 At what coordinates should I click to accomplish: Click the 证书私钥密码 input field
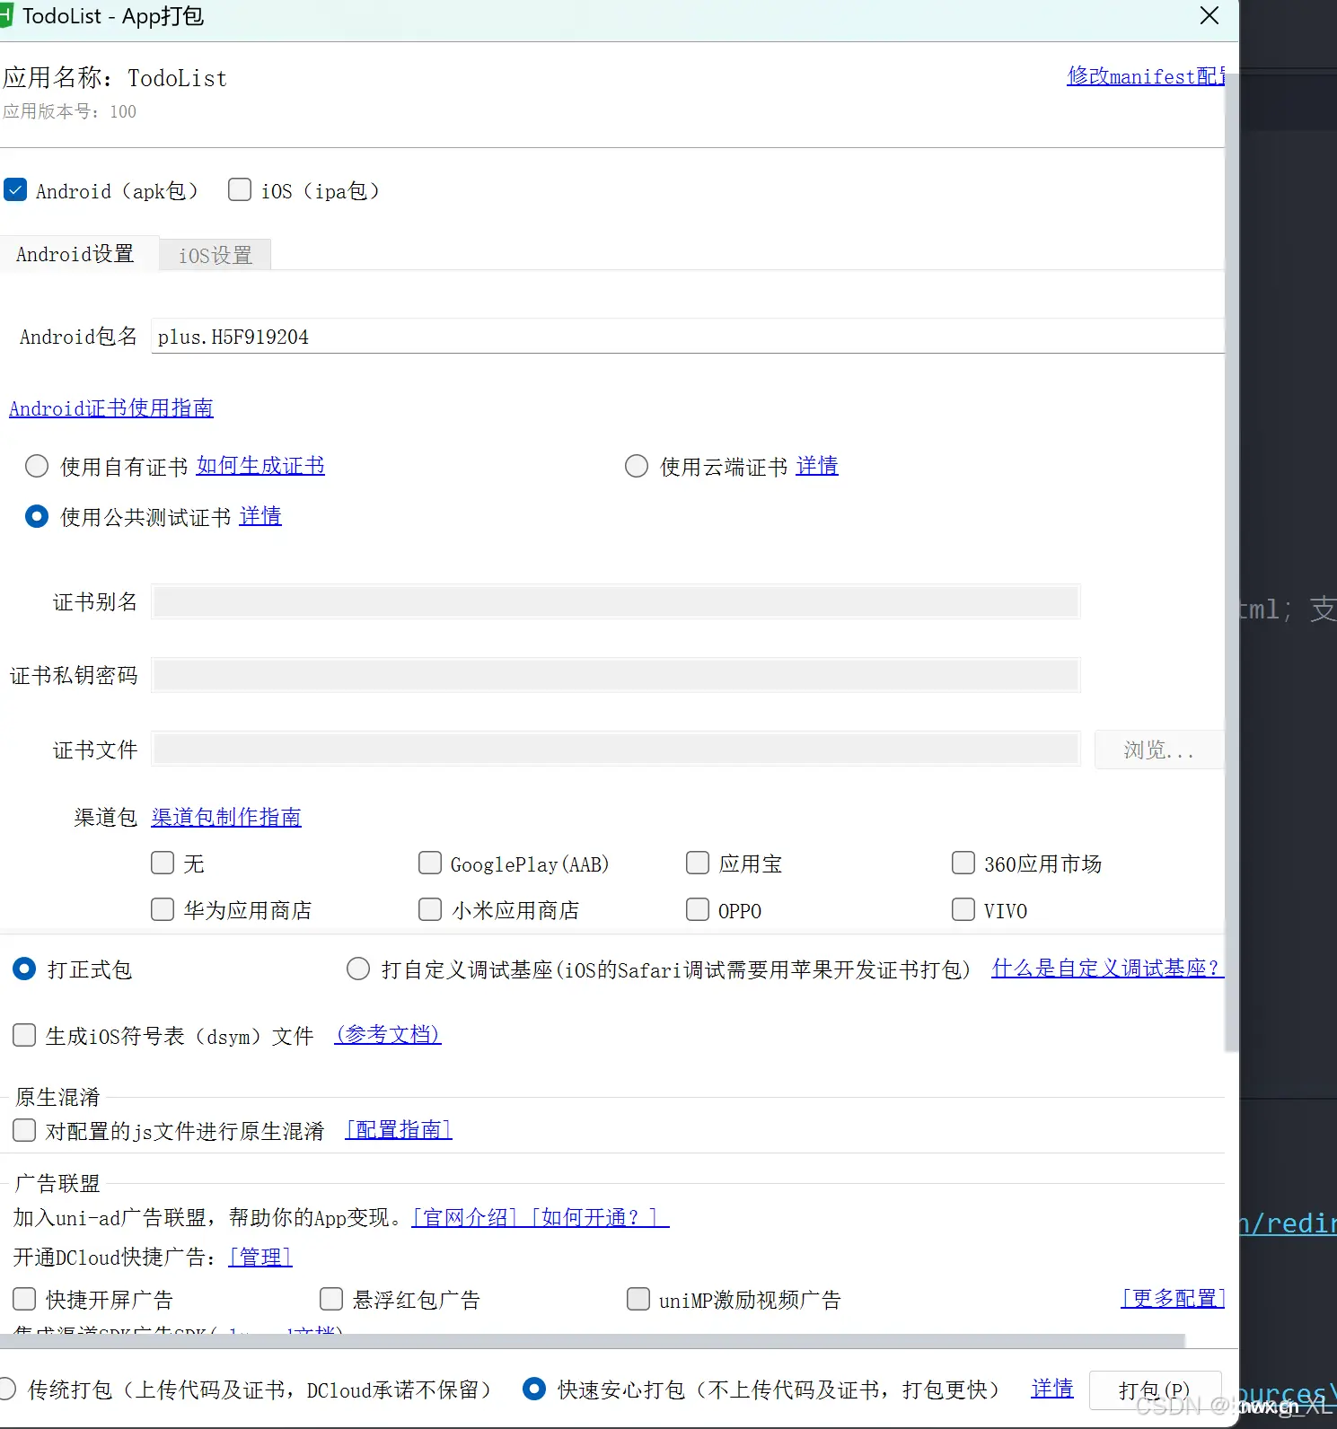pos(616,675)
